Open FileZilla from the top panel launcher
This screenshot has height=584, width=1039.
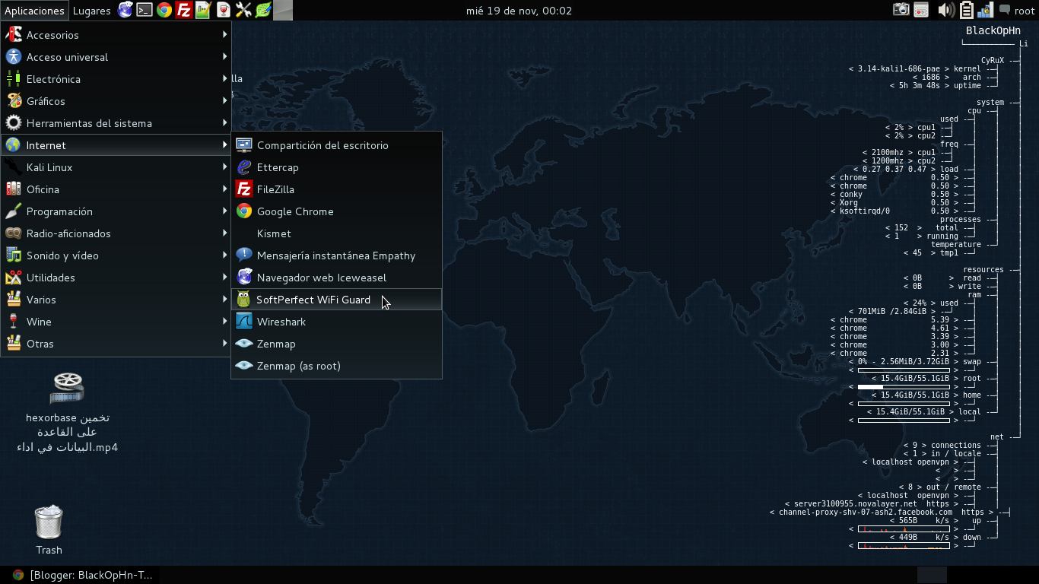click(184, 10)
